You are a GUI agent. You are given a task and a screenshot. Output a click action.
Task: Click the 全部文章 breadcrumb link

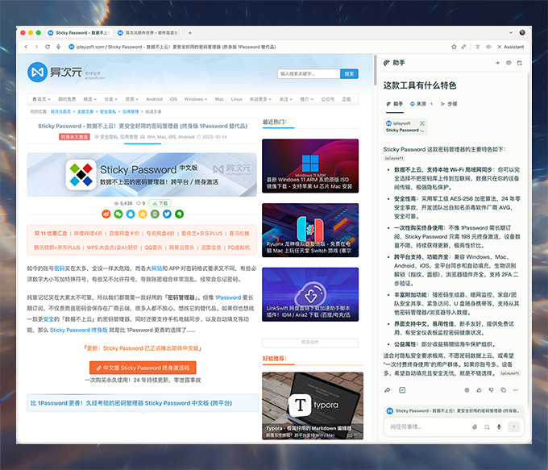85,111
